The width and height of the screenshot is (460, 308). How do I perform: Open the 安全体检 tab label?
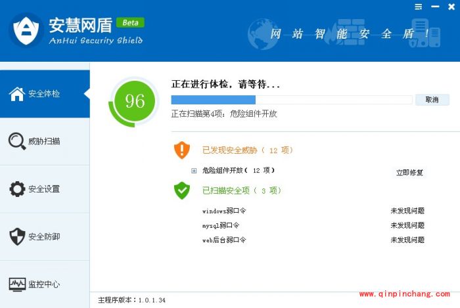point(44,94)
